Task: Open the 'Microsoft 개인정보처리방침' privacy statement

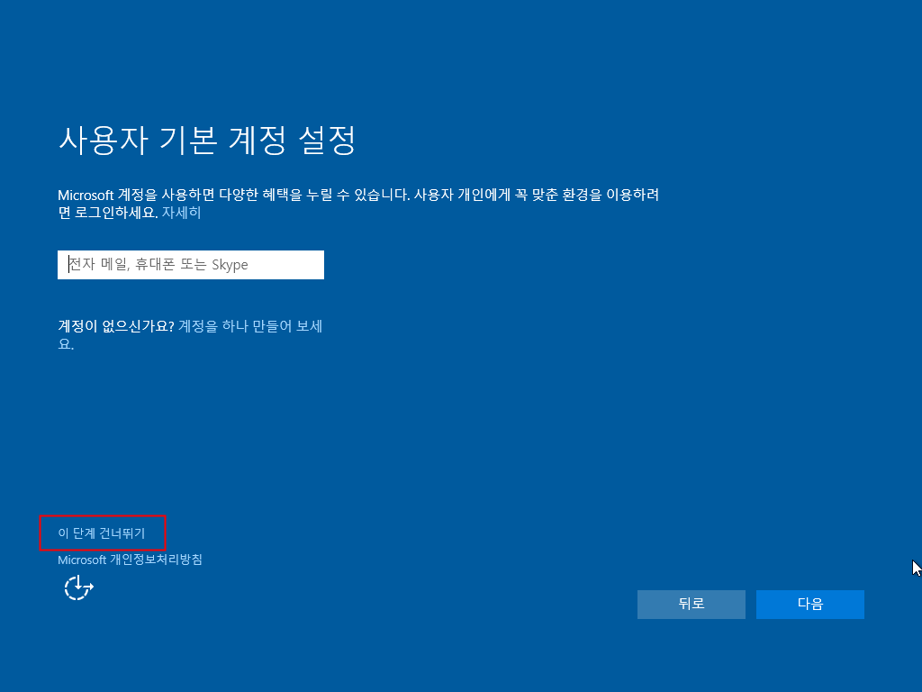Action: coord(131,559)
